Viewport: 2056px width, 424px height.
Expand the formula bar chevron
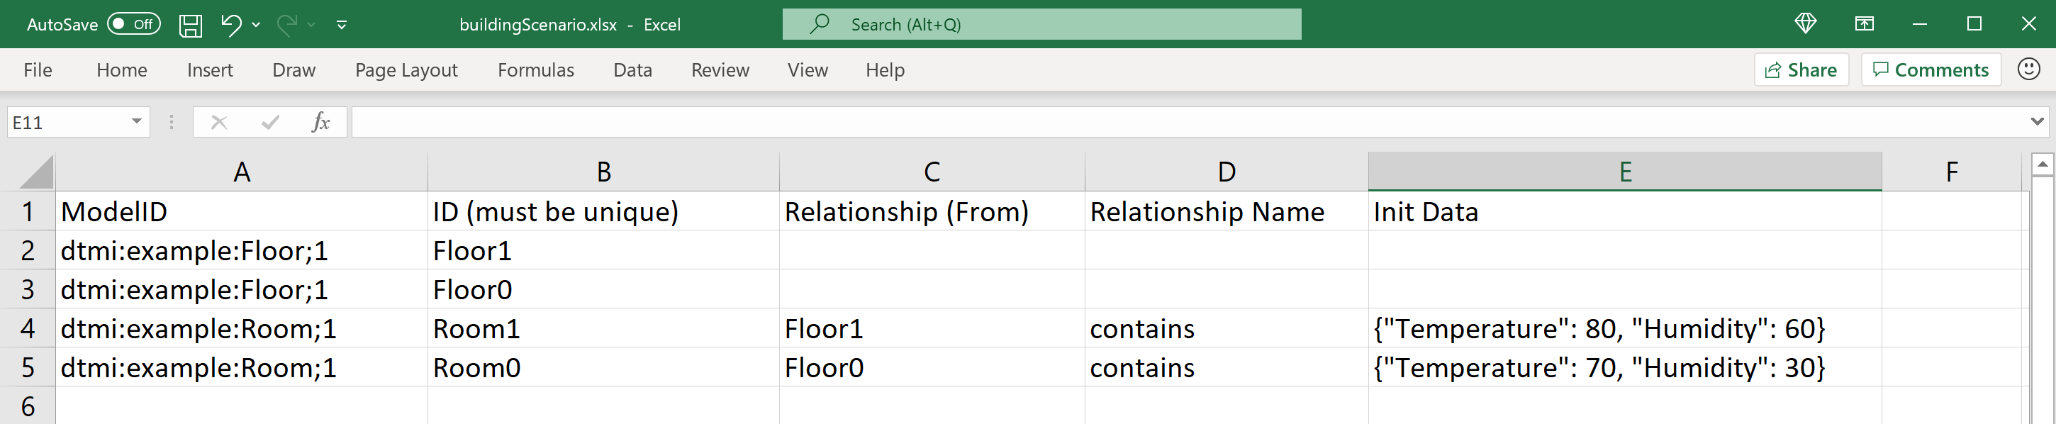tap(2037, 122)
